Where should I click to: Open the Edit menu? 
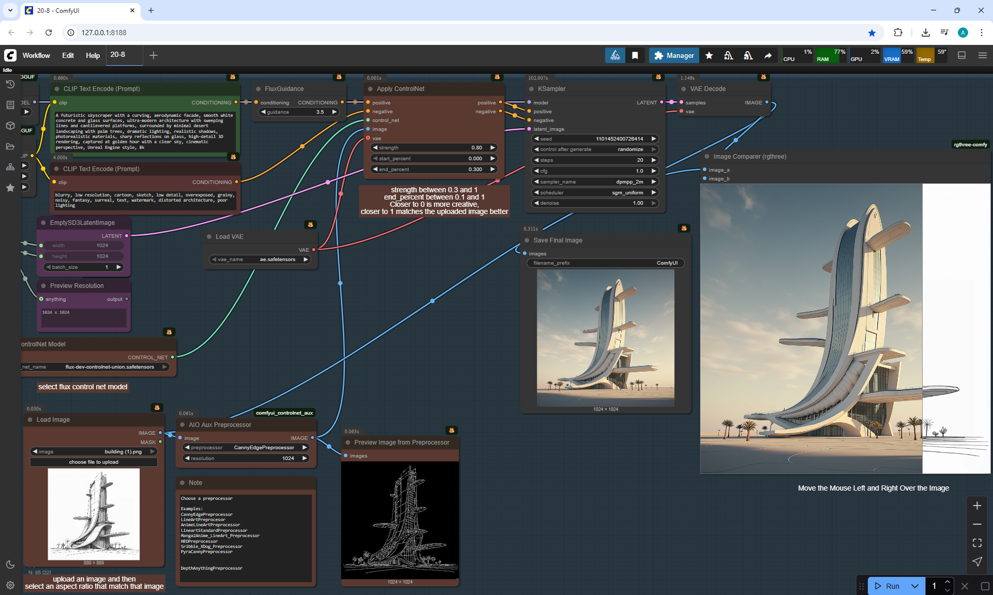click(x=68, y=55)
